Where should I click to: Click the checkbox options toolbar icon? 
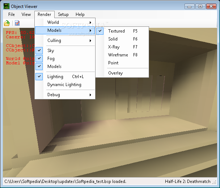[17, 23]
